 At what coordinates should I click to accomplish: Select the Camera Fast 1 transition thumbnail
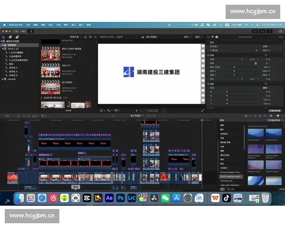(255, 133)
